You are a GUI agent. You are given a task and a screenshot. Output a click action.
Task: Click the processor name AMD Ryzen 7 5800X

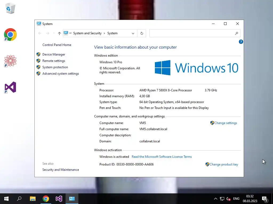coord(166,90)
